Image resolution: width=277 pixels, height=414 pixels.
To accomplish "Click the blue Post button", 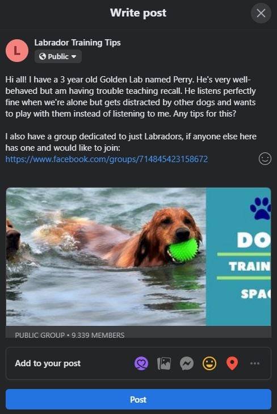I will coord(138,399).
